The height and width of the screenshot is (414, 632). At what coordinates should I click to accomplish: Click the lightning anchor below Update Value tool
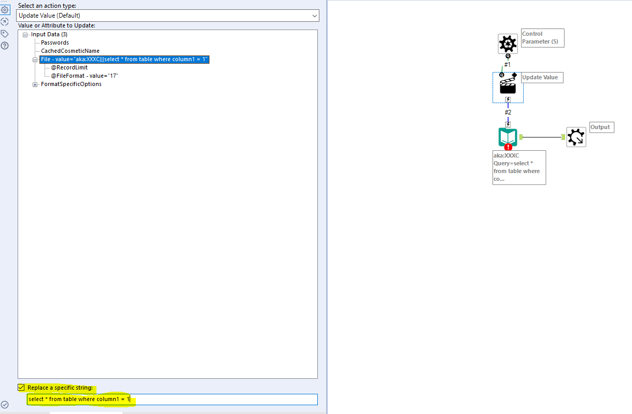tap(508, 98)
